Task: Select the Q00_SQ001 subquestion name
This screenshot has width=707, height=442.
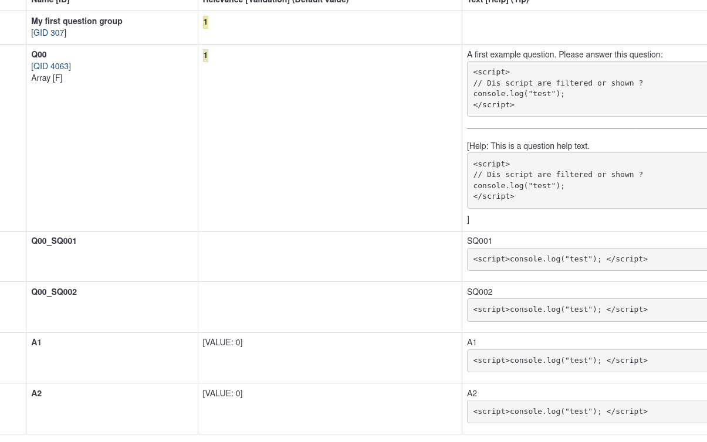Action: (54, 242)
